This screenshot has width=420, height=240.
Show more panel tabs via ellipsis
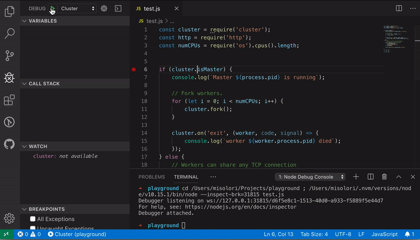pos(213,177)
